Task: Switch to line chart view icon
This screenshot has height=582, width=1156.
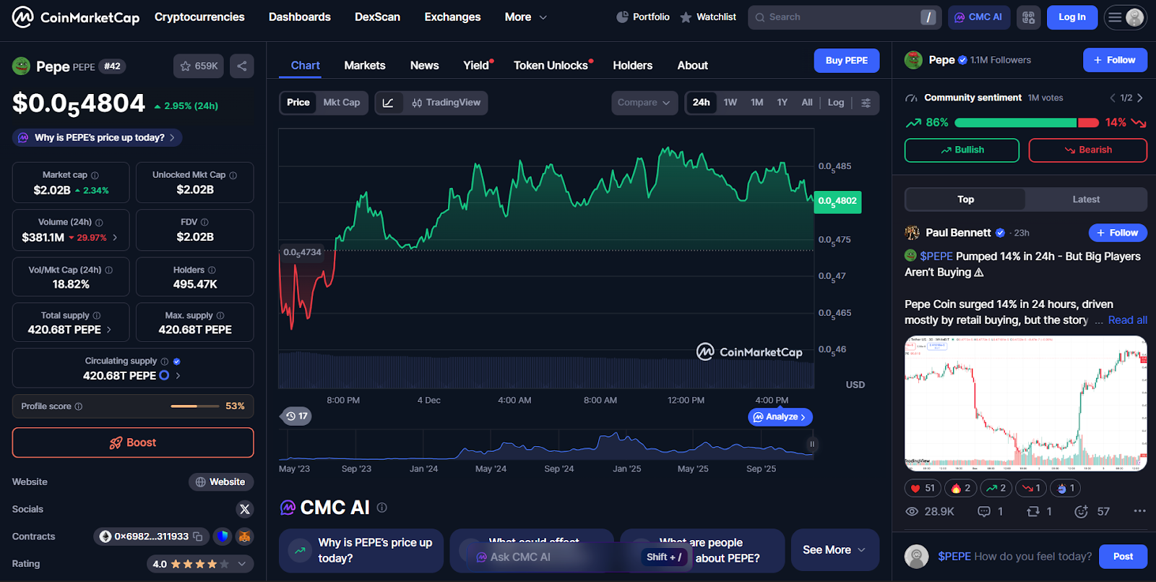Action: click(388, 103)
